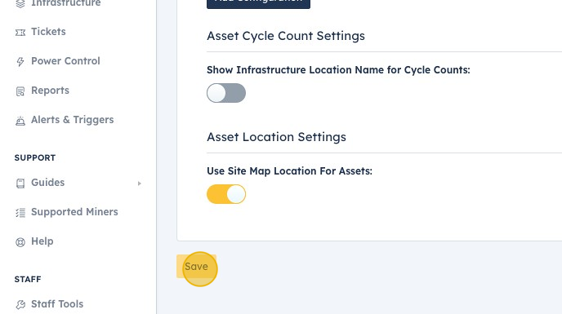The width and height of the screenshot is (562, 314).
Task: Click the Show Infrastructure Location Name label
Action: click(338, 69)
